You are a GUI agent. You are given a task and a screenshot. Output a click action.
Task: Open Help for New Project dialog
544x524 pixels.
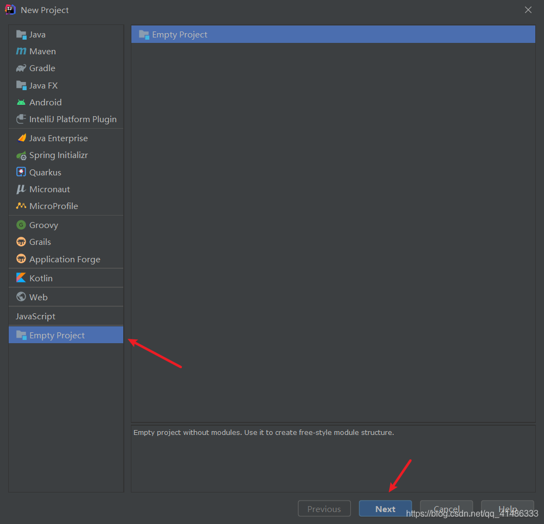[x=507, y=509]
